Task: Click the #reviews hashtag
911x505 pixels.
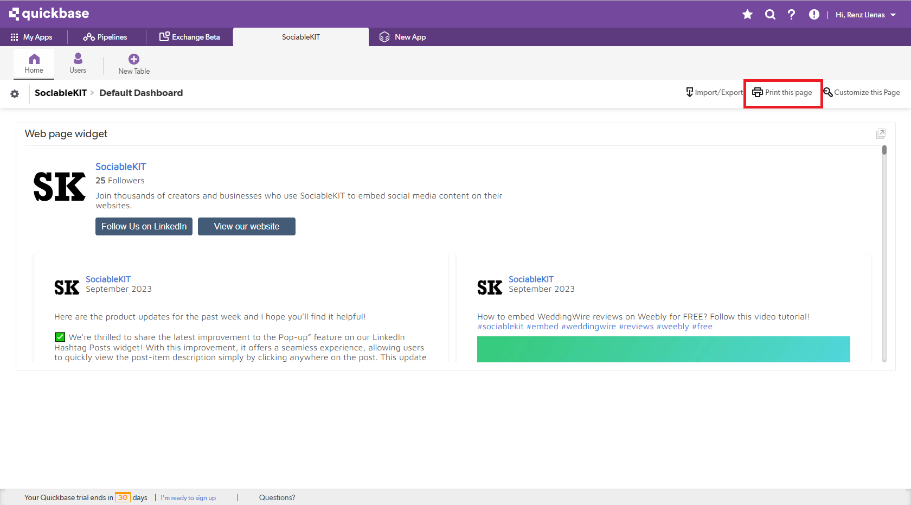Action: (636, 327)
